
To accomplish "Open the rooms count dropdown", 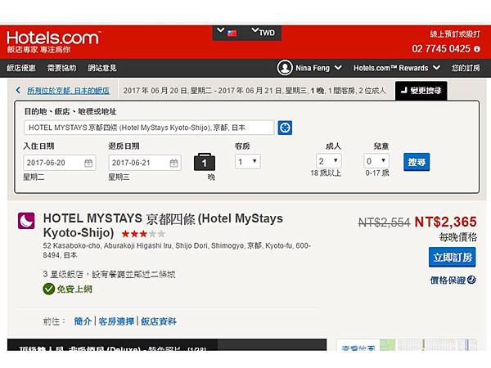I will point(248,161).
